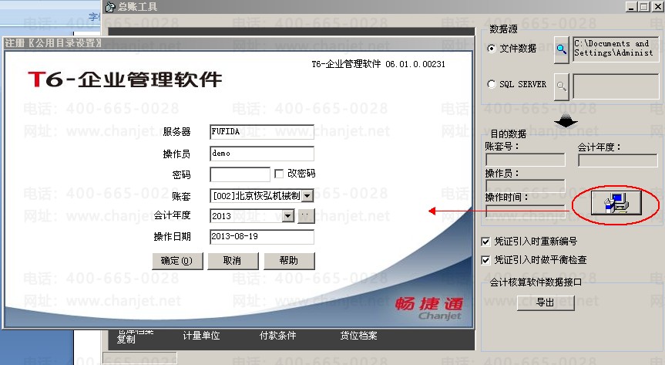Maximize the 总账工具 window
This screenshot has width=665, height=365.
(643, 7)
